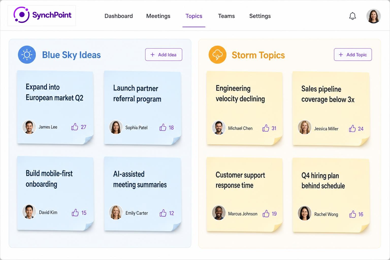Screen dimensions: 390x260
Task: Click Marcus Johnson's avatar
Action: click(219, 213)
